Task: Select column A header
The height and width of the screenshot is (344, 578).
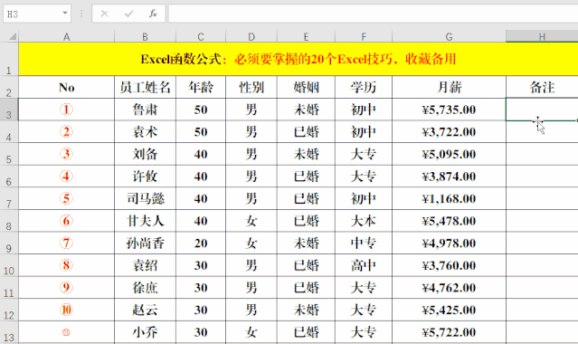Action: pyautogui.click(x=66, y=36)
